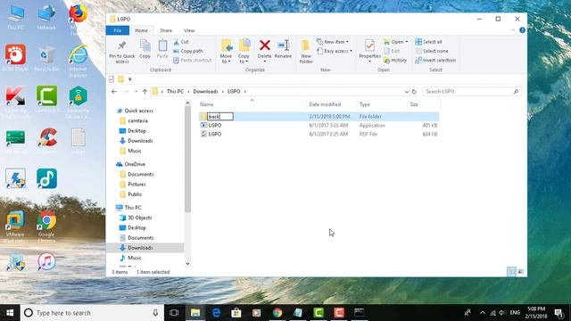Open Task View on the taskbar
Image resolution: width=571 pixels, height=321 pixels.
click(x=174, y=313)
